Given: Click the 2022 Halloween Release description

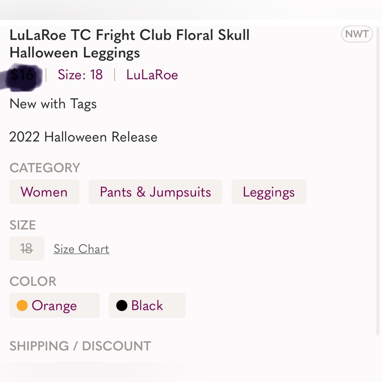Looking at the screenshot, I should click(83, 137).
